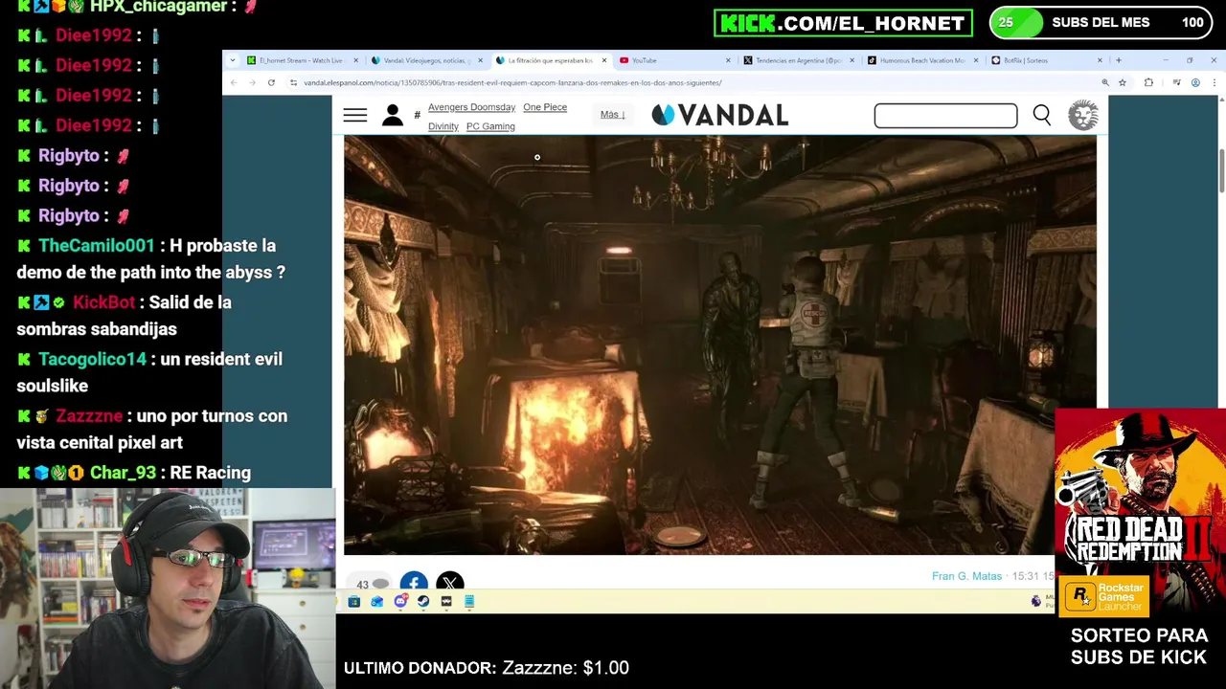Reload the page with the refresh icon
1226x689 pixels.
[271, 83]
